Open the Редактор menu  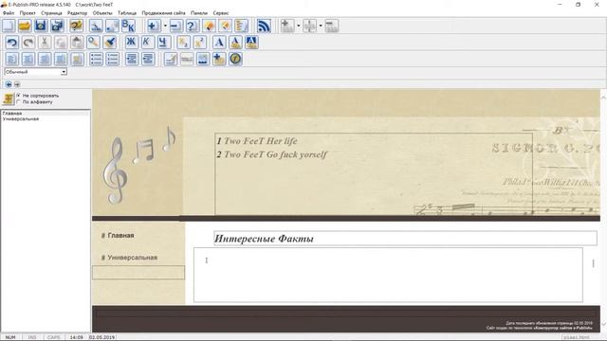tap(77, 12)
